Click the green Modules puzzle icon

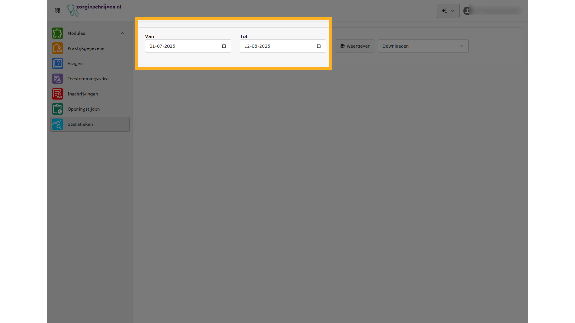point(57,33)
